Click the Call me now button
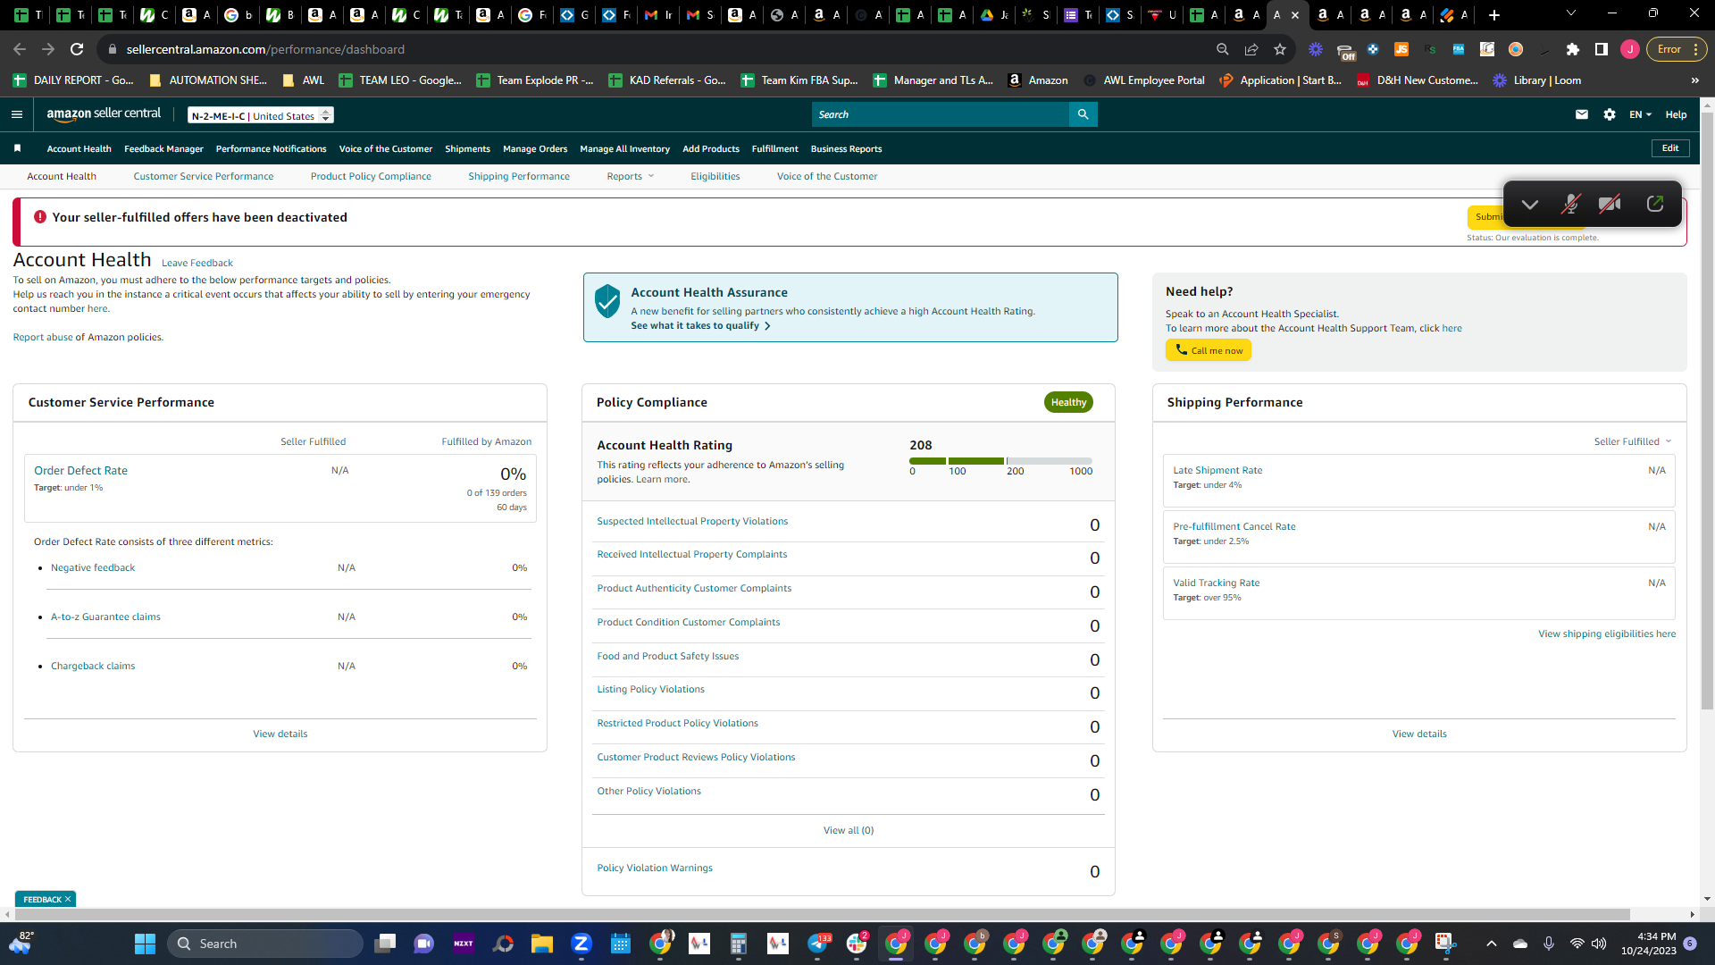Image resolution: width=1715 pixels, height=965 pixels. point(1208,350)
